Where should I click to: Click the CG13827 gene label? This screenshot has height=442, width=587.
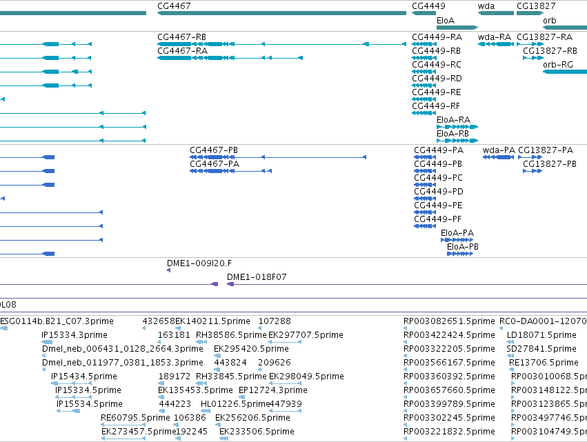coord(536,6)
